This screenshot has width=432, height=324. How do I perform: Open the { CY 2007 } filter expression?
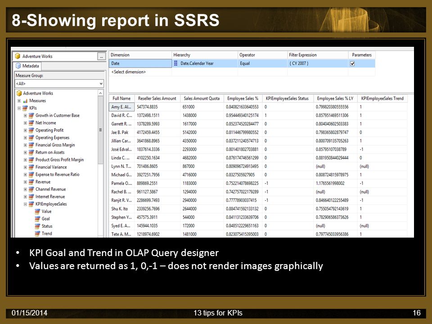(x=318, y=63)
